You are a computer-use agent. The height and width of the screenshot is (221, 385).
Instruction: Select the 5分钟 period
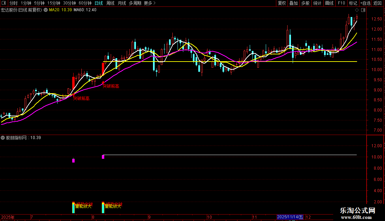click(x=39, y=3)
